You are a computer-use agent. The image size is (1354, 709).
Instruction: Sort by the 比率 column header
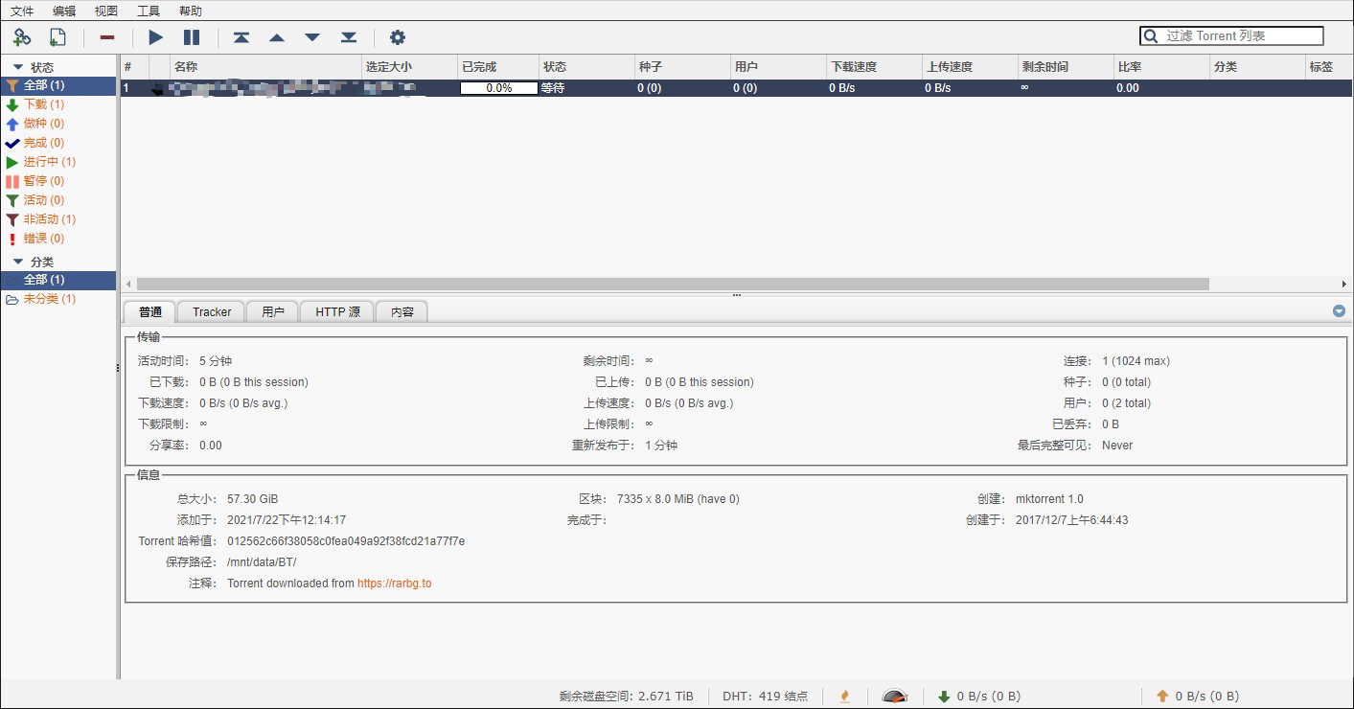[1161, 67]
